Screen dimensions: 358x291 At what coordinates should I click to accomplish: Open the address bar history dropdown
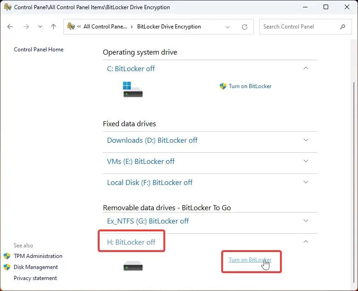(227, 27)
